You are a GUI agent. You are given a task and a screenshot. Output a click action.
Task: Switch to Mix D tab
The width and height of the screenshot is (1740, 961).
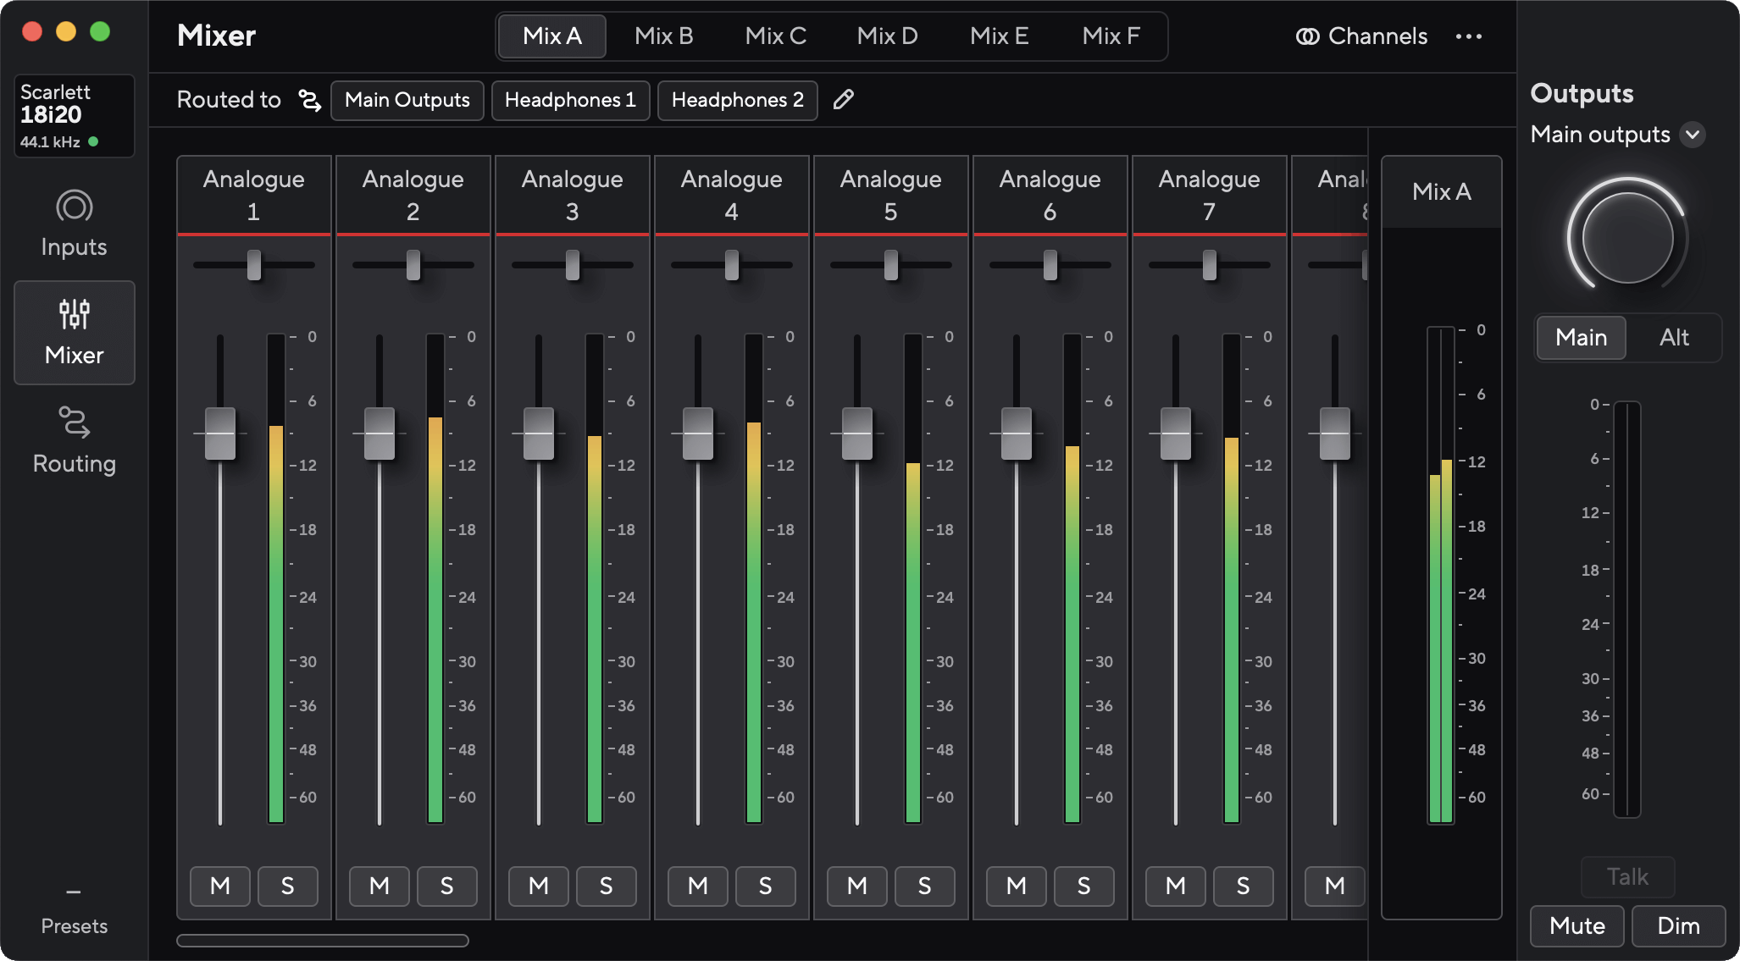coord(888,36)
